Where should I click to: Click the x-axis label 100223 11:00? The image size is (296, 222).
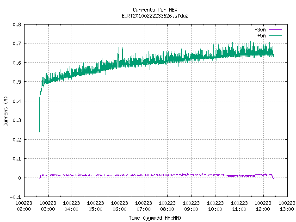239,206
